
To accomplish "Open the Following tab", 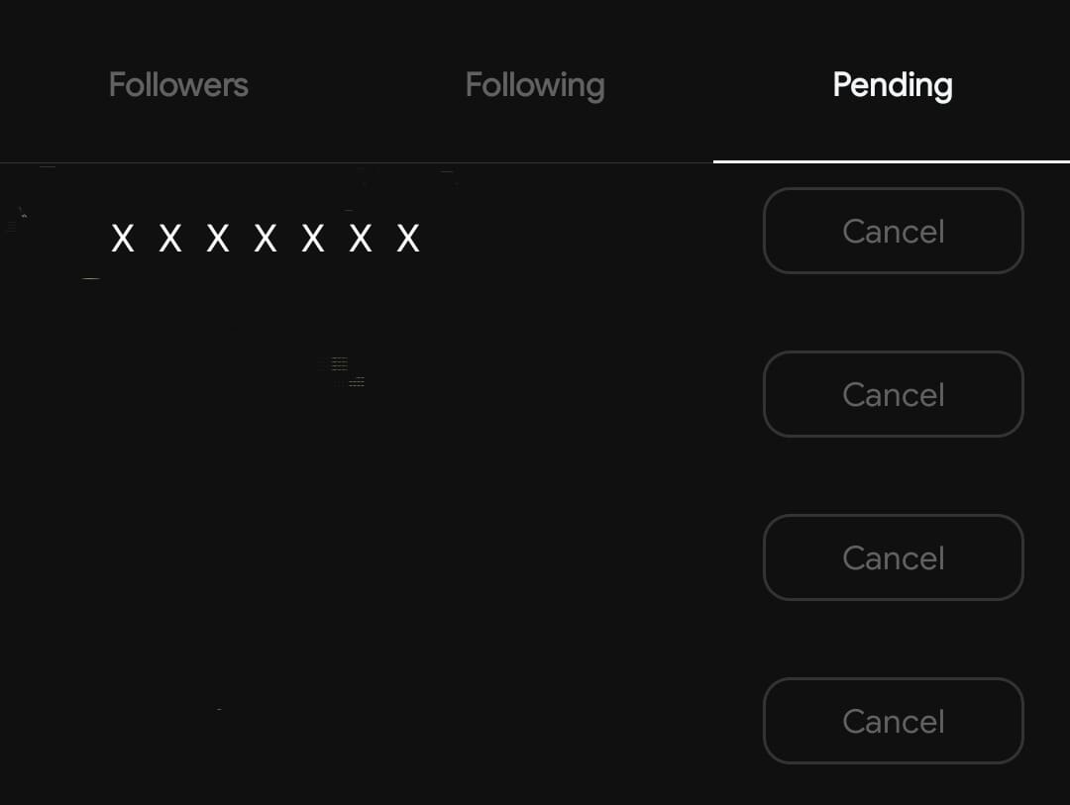I will 535,85.
